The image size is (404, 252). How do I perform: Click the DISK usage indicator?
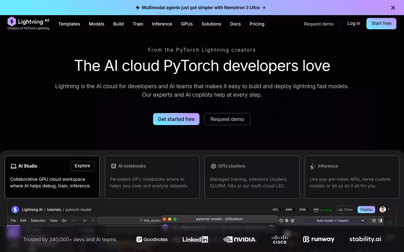click(x=304, y=210)
